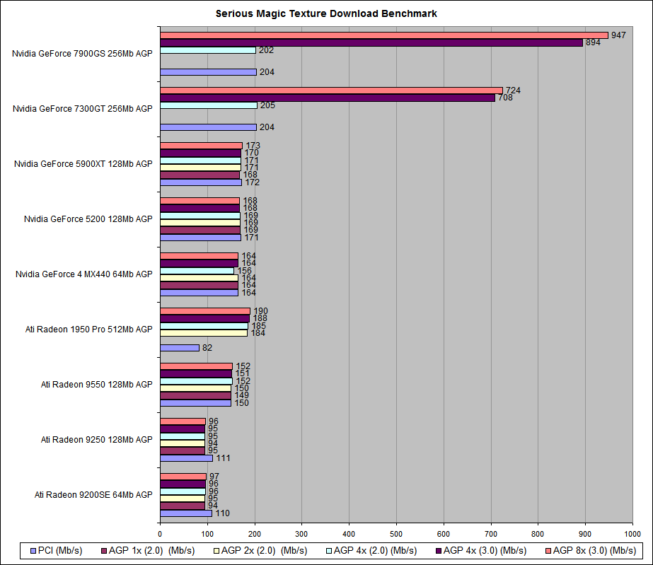Click the 894 data label
The image size is (653, 565).
click(x=593, y=42)
